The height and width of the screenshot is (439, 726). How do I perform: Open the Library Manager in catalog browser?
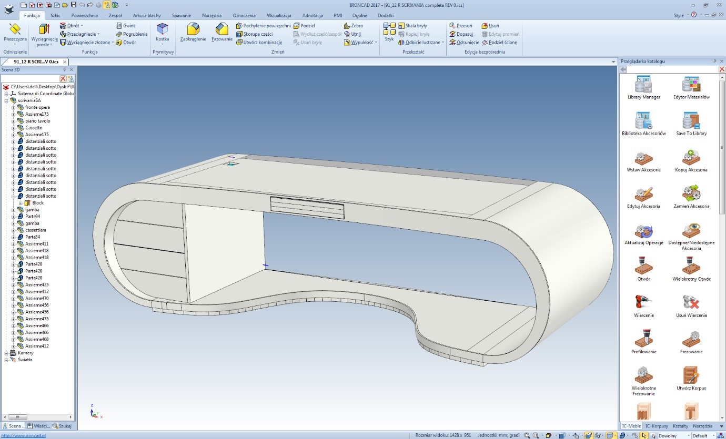click(643, 87)
